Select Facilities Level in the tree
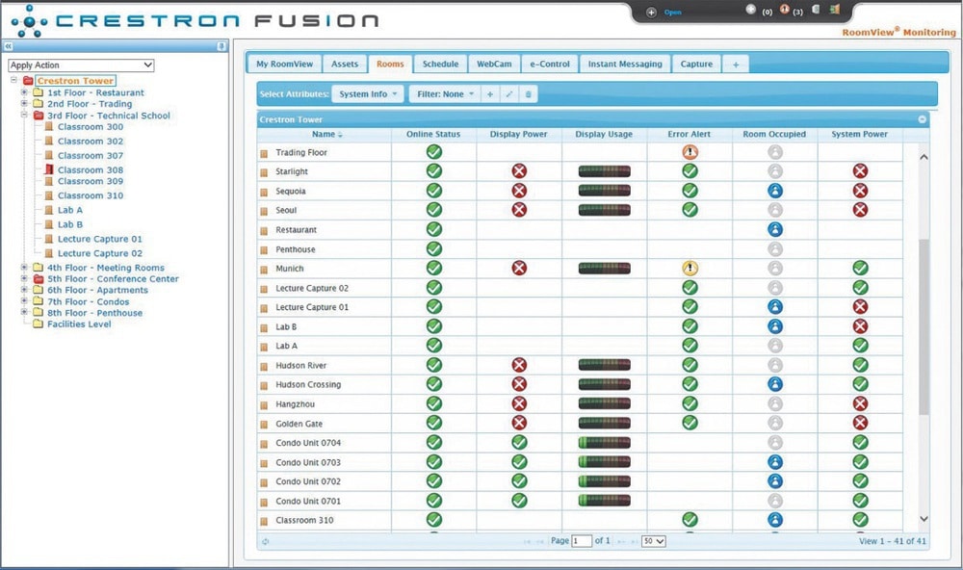The image size is (963, 570). [79, 324]
